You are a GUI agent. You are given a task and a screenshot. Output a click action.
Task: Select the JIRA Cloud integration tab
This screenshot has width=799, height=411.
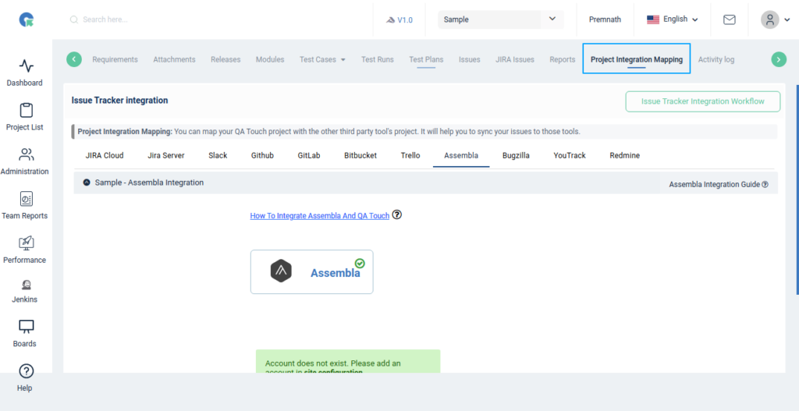(105, 155)
